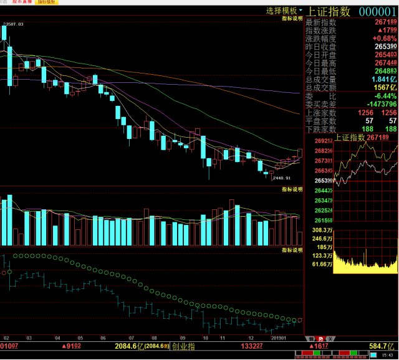Click the second red-green market breadth bar

coord(350,353)
